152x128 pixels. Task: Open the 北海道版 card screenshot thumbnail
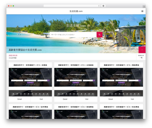coord(76,82)
